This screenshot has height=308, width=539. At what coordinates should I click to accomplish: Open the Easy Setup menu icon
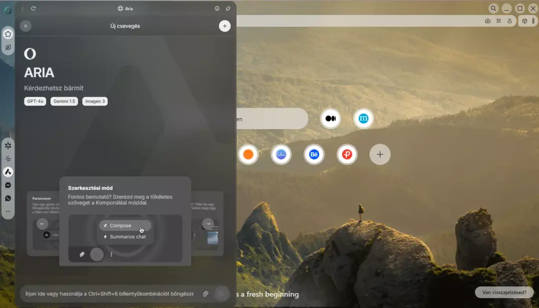tap(499, 21)
